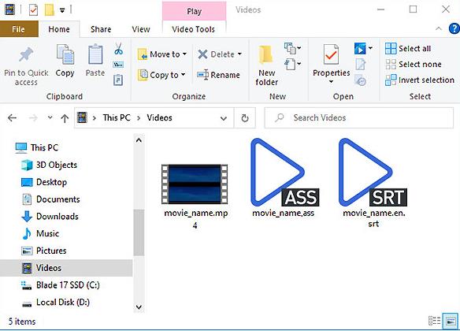Open the New item menu icon
Image resolution: width=460 pixels, height=331 pixels.
292,48
